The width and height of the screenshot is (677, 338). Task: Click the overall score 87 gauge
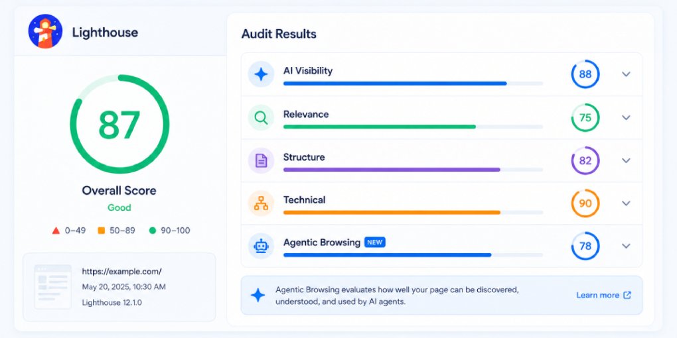pyautogui.click(x=119, y=124)
